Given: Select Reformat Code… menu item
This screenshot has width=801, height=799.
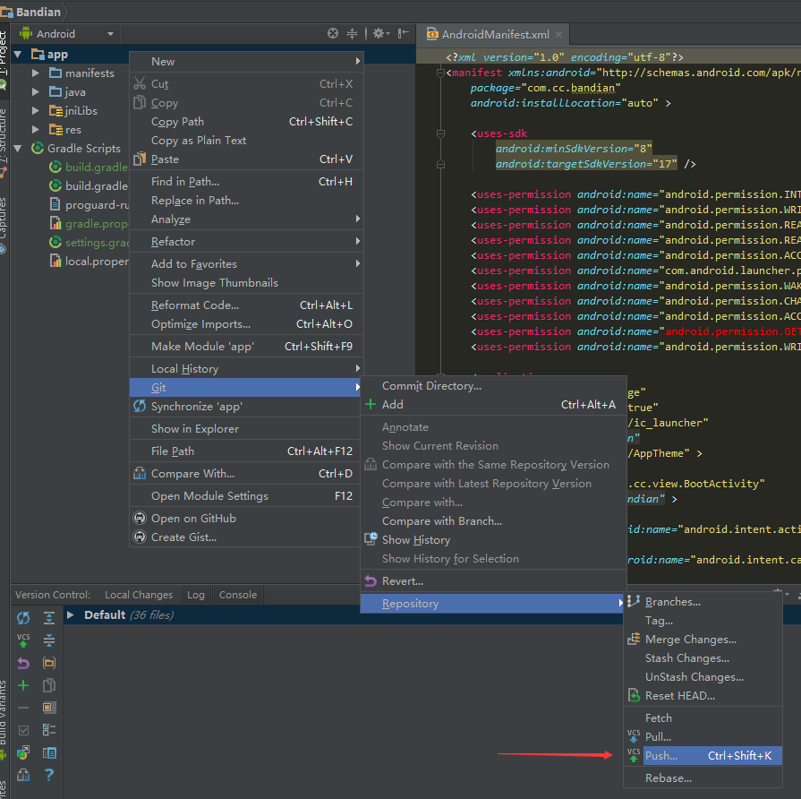Looking at the screenshot, I should coord(246,305).
